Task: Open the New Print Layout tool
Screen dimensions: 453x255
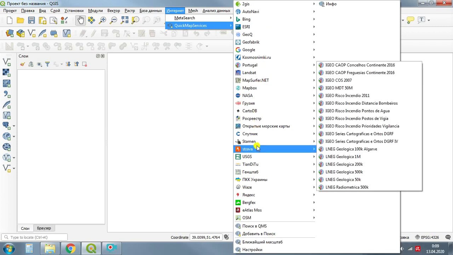Action: point(42,20)
